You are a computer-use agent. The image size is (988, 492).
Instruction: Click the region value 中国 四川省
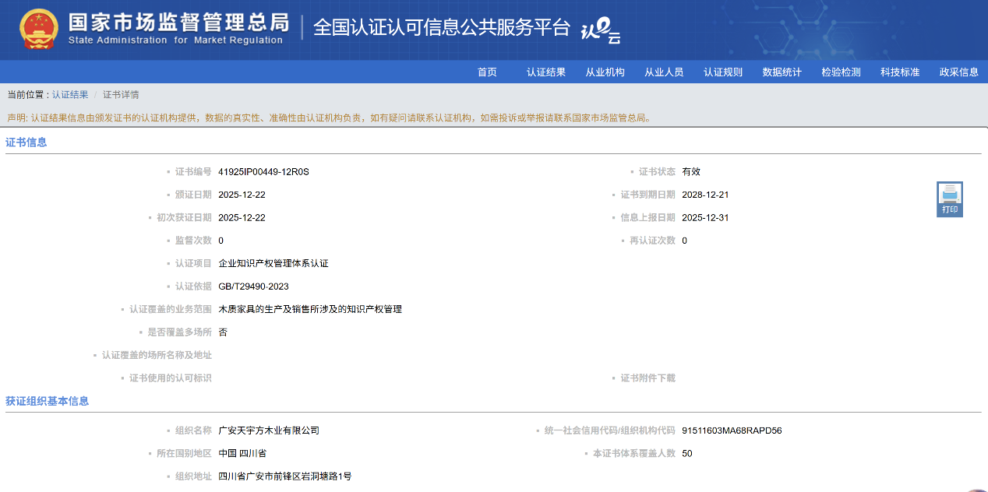242,453
